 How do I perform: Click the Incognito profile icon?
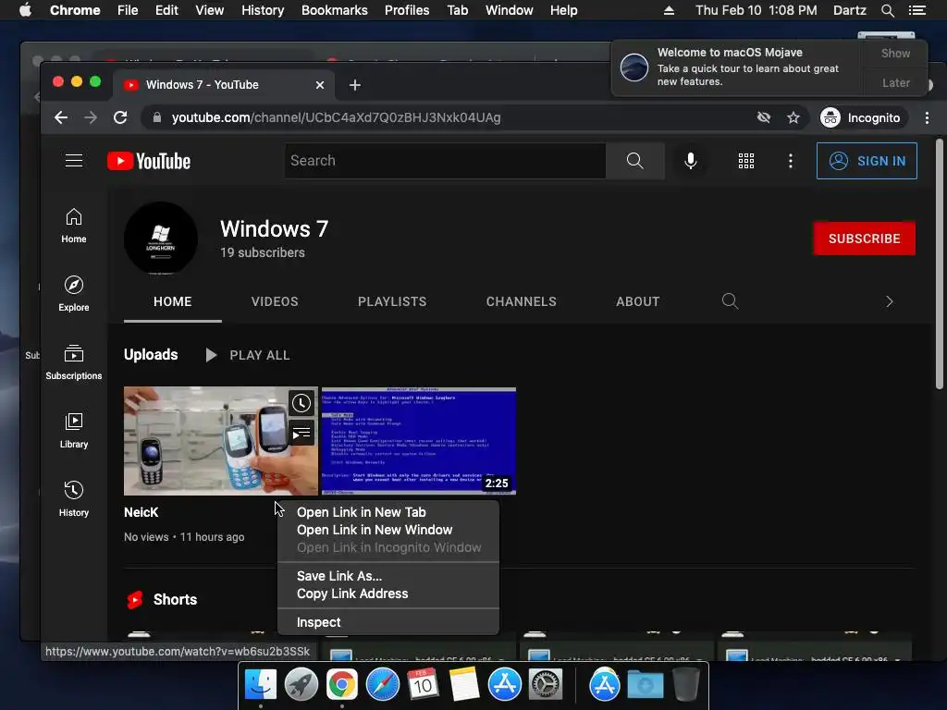tap(830, 117)
